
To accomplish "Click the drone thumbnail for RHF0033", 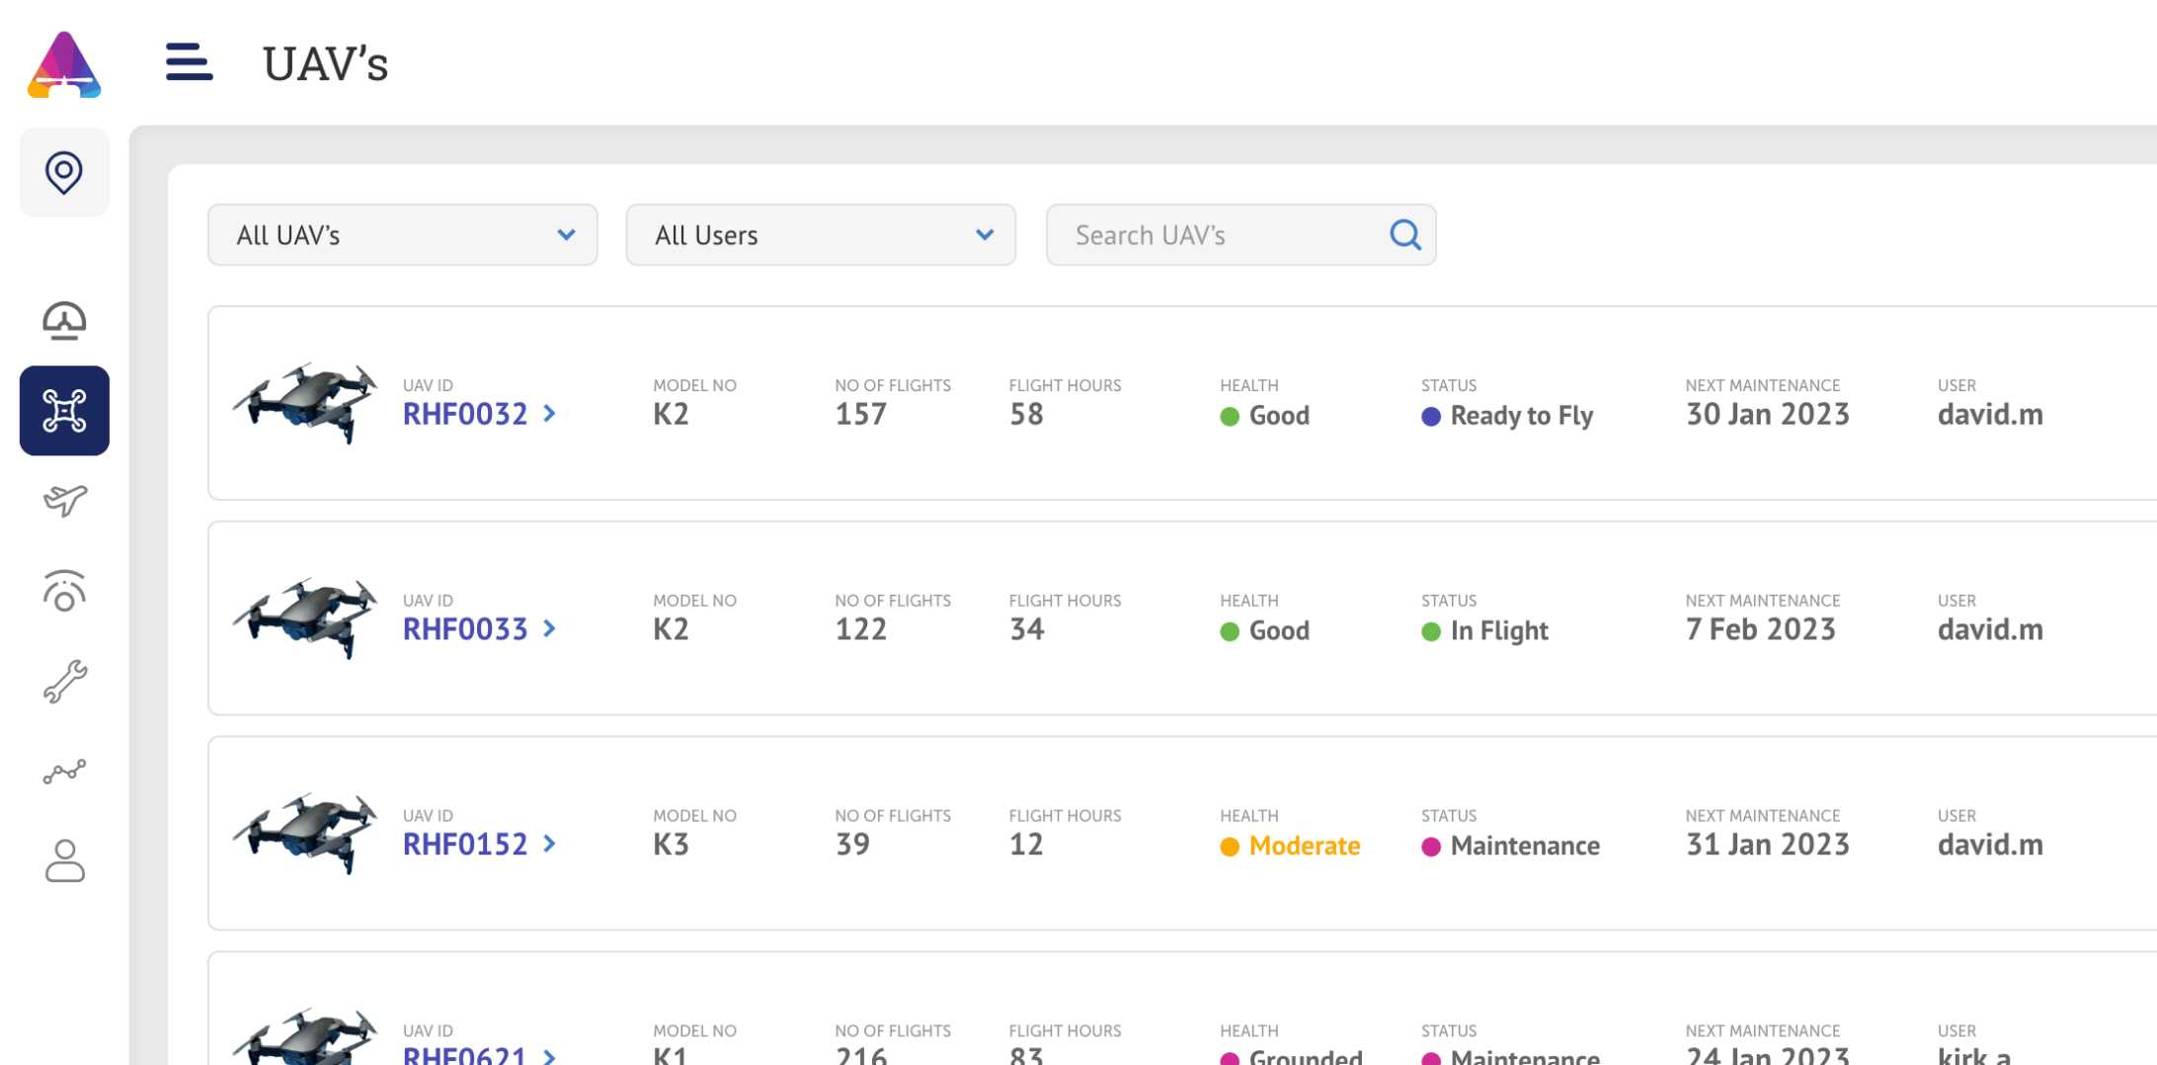I will 305,617.
